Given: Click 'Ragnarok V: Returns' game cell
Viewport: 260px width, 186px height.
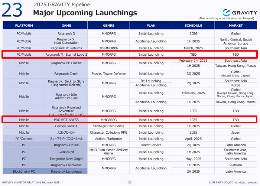Looking at the screenshot, I should pyautogui.click(x=66, y=48).
